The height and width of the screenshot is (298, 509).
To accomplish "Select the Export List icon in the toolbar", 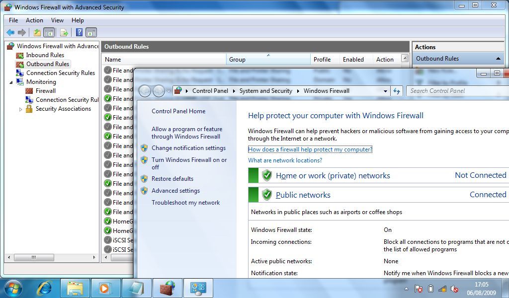I will [64, 32].
